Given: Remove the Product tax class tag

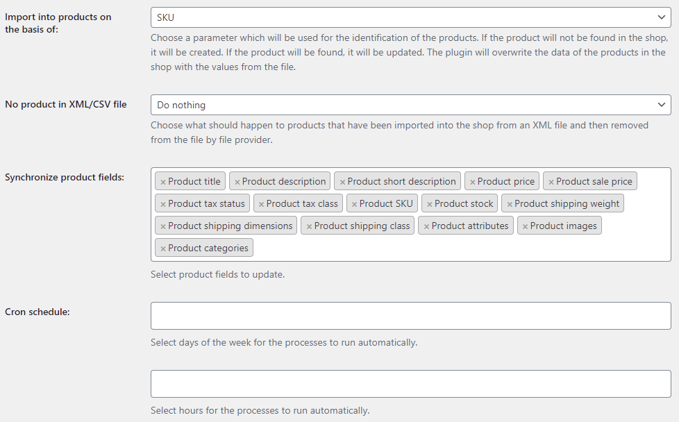Looking at the screenshot, I should click(261, 204).
